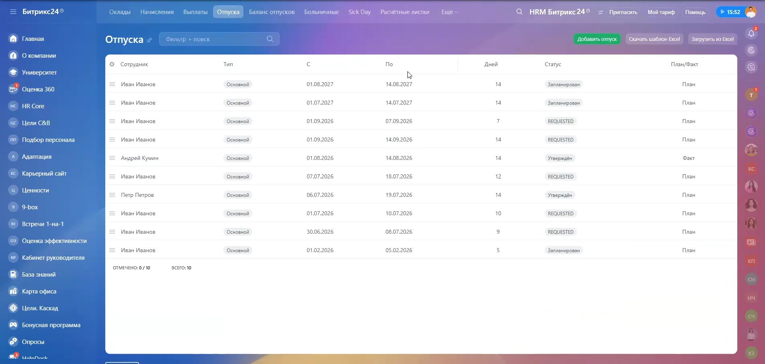
Task: Switch to the Начисления tab
Action: (157, 12)
